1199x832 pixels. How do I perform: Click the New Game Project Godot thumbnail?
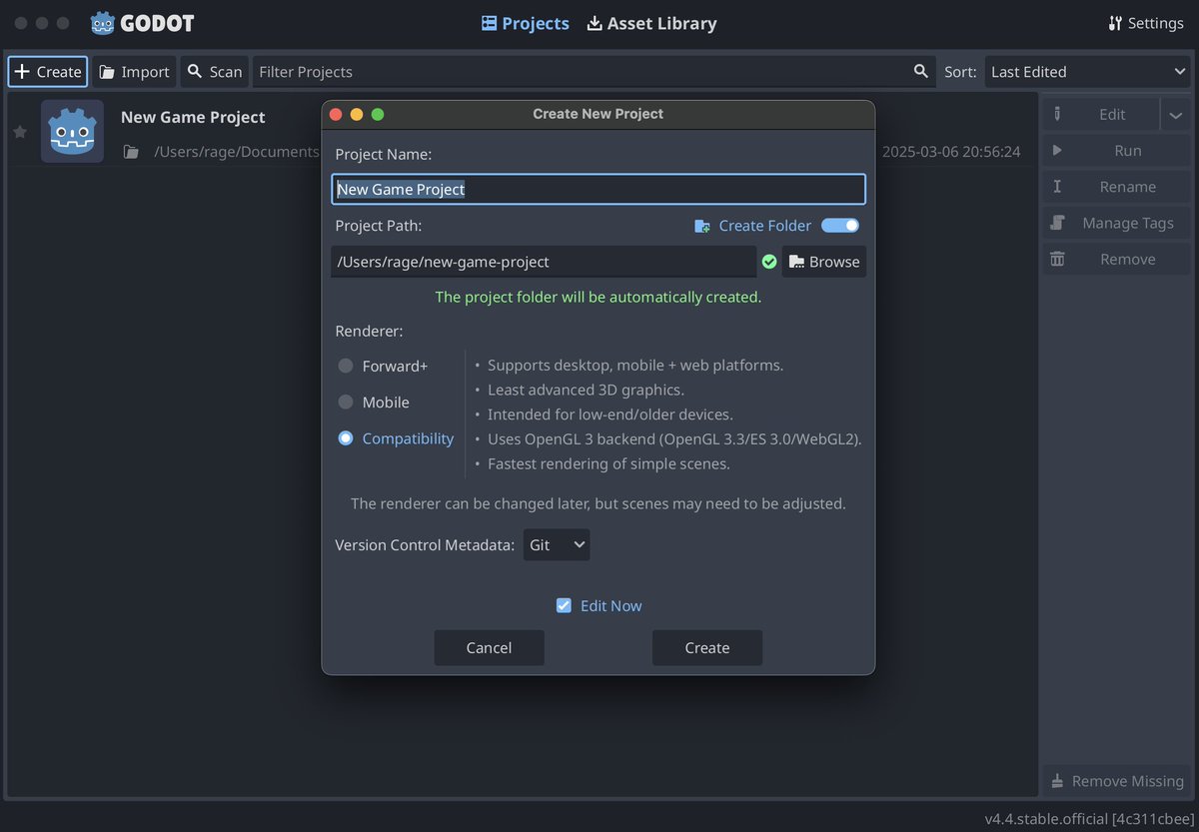coord(72,131)
